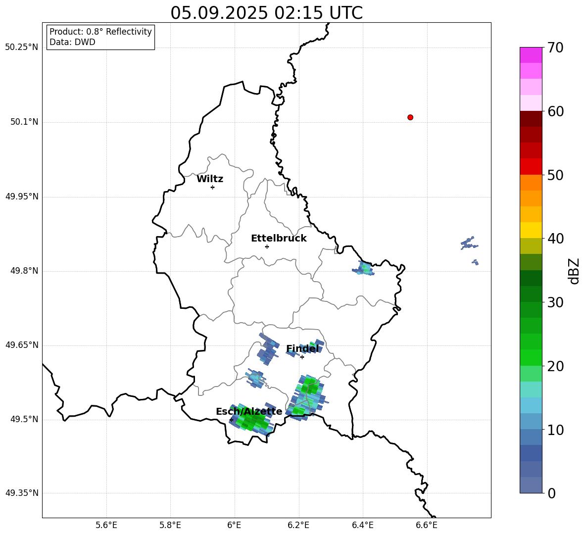
Task: Click the 6.6°E longitude label
Action: coord(427,525)
